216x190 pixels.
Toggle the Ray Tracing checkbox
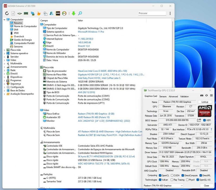[x=172, y=180]
